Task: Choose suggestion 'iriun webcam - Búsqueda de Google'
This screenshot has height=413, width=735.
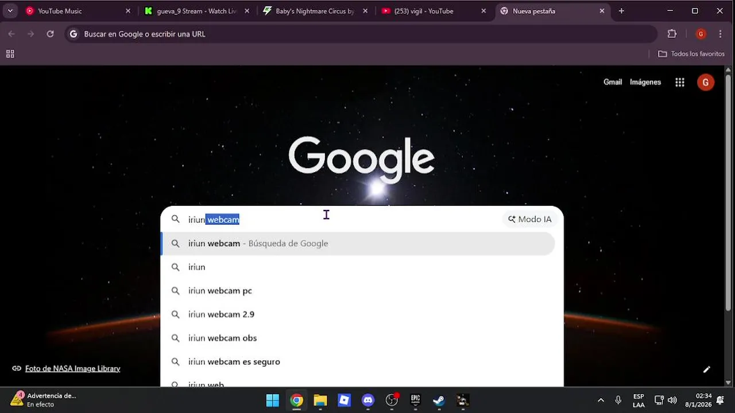Action: click(358, 243)
